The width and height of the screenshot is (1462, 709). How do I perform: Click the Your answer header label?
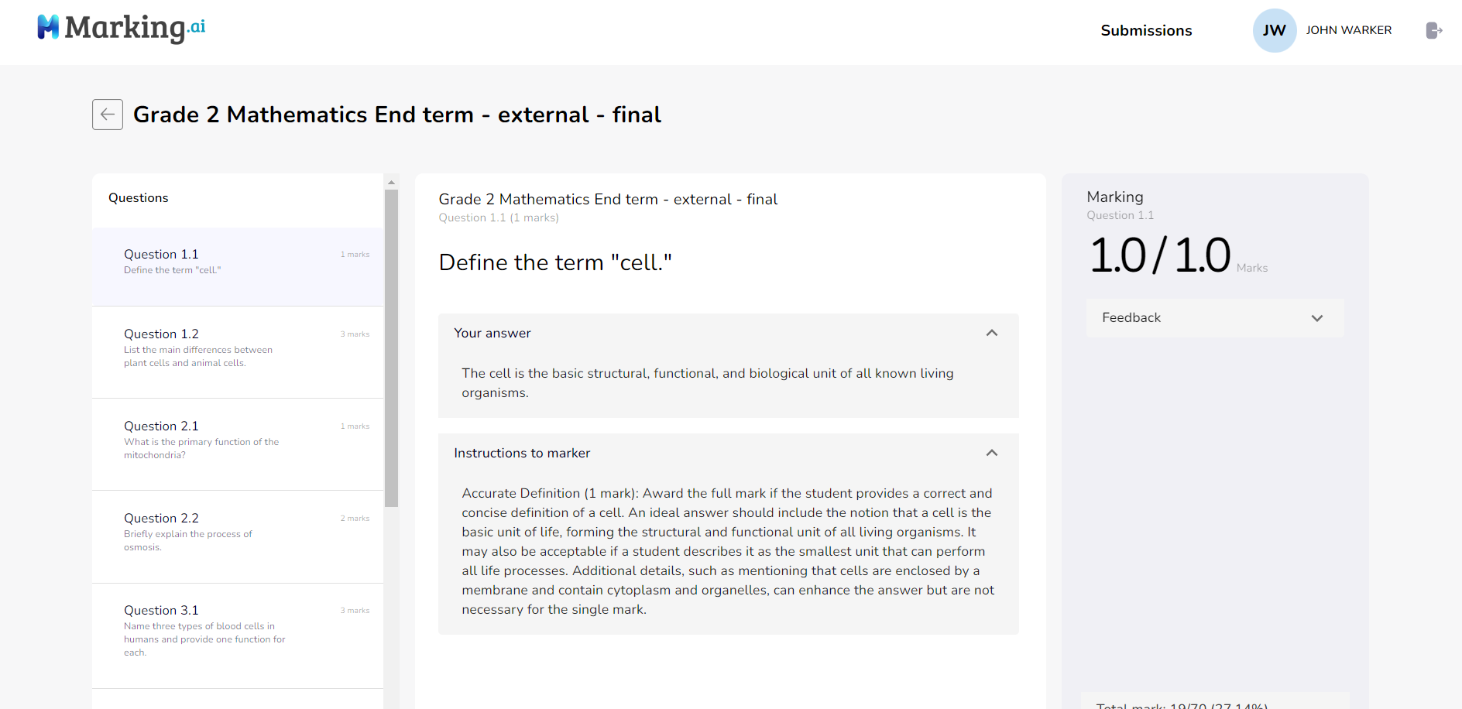pos(492,333)
